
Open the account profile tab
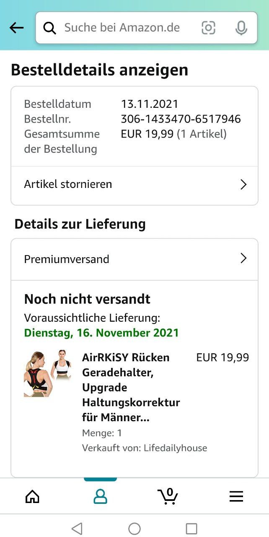tap(100, 497)
